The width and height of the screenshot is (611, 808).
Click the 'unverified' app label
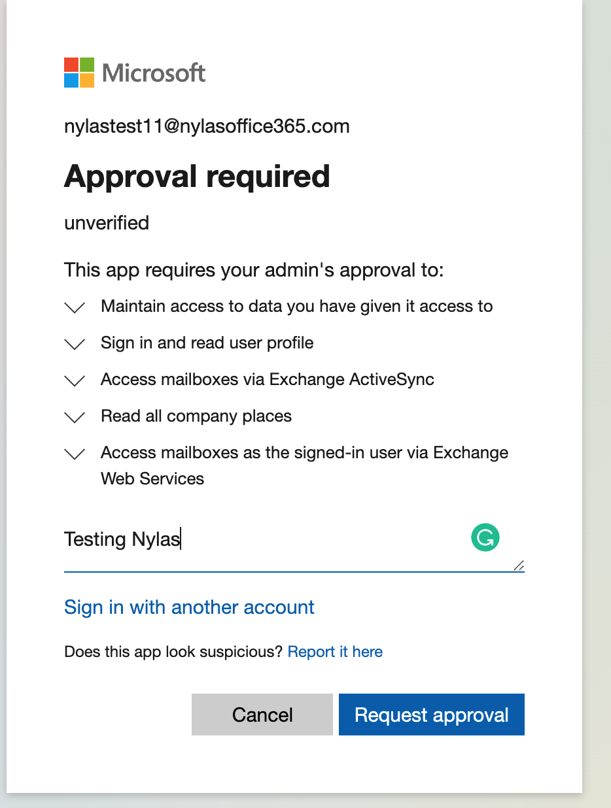[107, 223]
